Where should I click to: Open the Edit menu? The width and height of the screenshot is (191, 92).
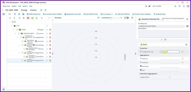pos(20,6)
